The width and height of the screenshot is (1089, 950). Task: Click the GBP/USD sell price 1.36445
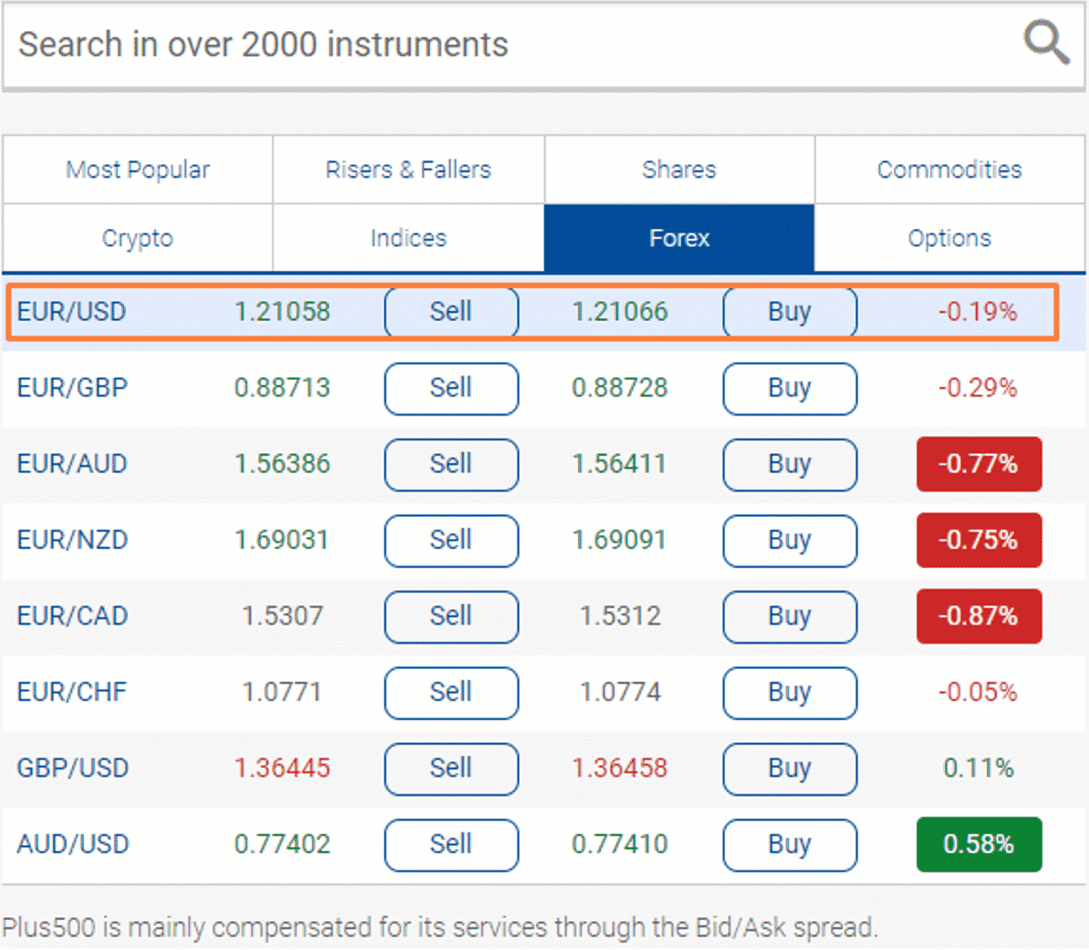282,768
